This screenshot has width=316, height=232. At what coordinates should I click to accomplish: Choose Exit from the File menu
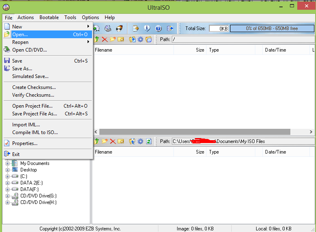[48, 154]
